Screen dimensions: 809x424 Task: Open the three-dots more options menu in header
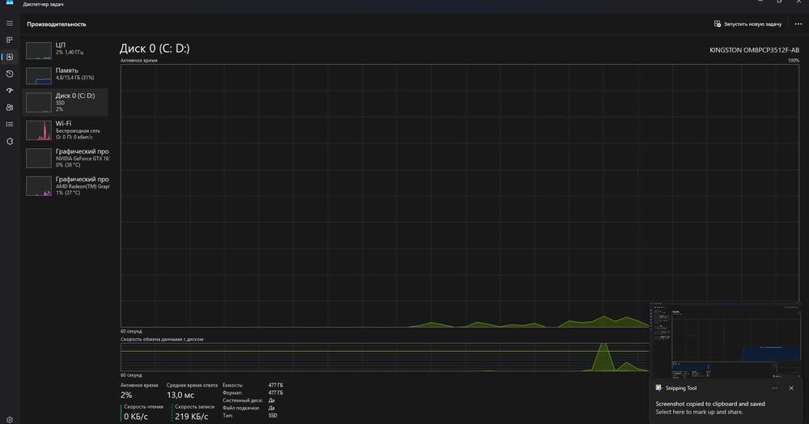point(798,23)
